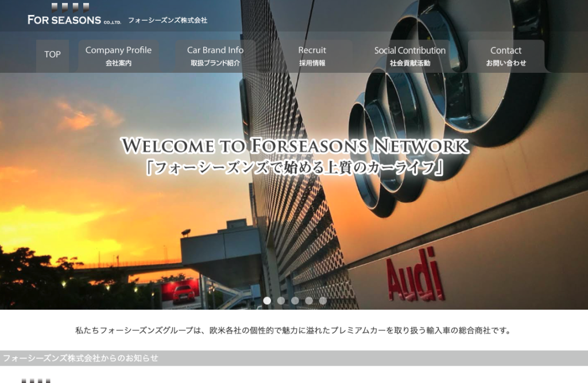
Task: Go to the TOP navigation item
Action: click(52, 55)
